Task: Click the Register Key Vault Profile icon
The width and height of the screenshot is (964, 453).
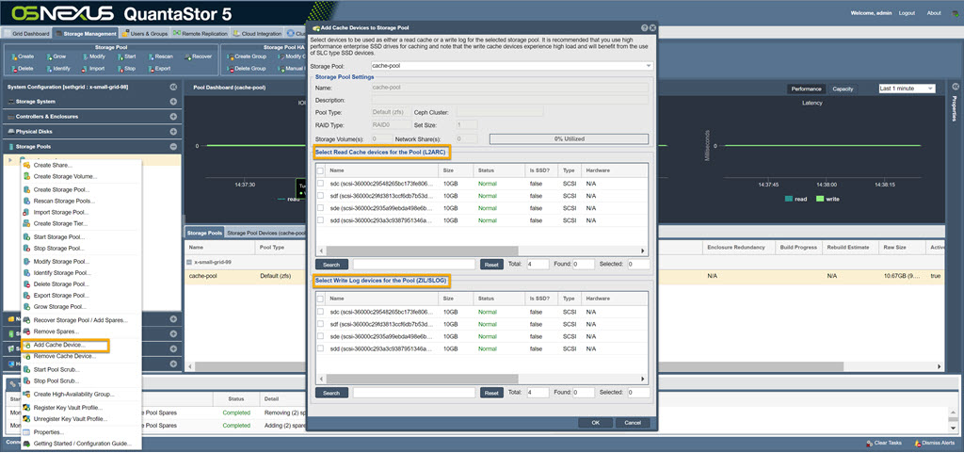Action: point(26,408)
